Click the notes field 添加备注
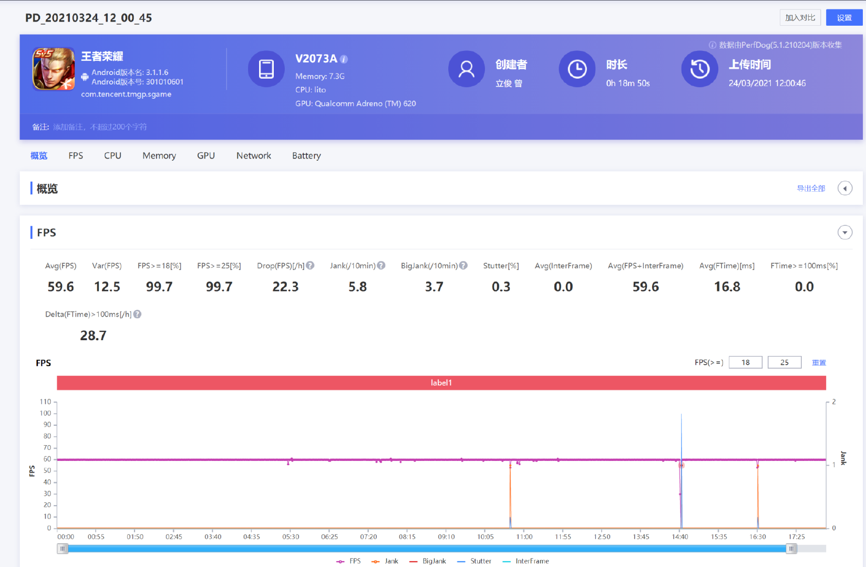Viewport: 866px width, 567px height. pos(100,127)
